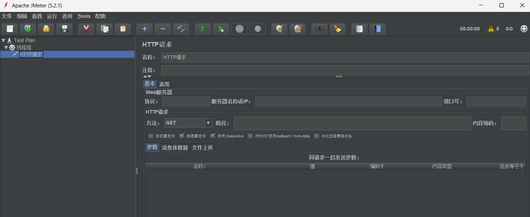This screenshot has height=217, width=530.
Task: Click the 内容编码 input field
Action: click(x=513, y=123)
